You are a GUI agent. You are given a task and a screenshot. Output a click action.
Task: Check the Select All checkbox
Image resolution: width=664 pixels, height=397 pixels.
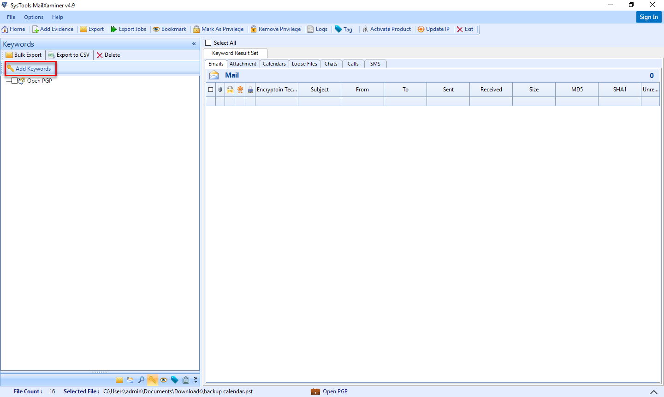(208, 43)
